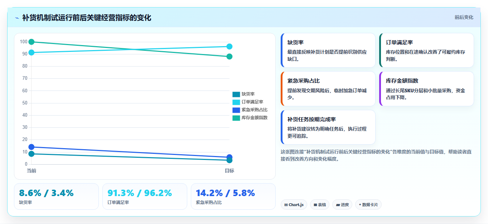Select the 紧急采购占比 data point at 目标
The image size is (488, 224).
click(x=229, y=157)
